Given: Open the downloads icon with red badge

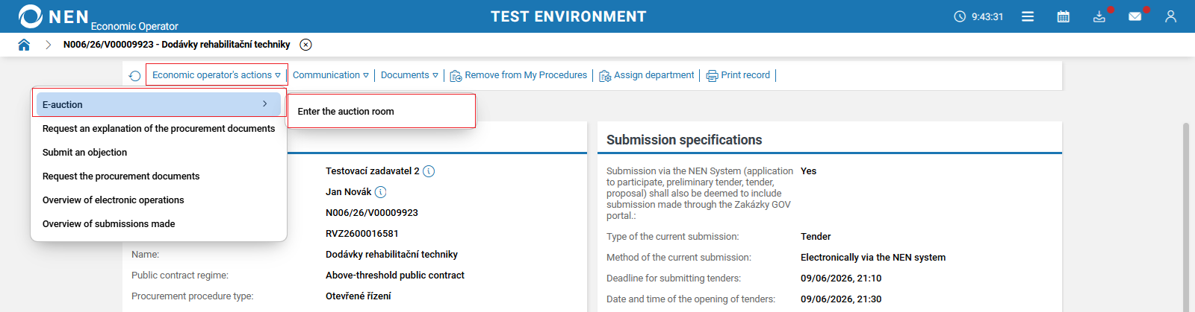Looking at the screenshot, I should click(x=1099, y=16).
